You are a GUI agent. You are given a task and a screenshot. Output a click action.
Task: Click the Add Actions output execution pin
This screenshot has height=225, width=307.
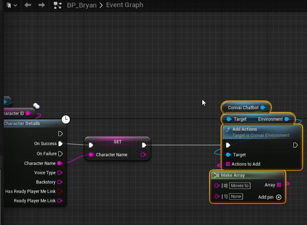coord(295,145)
